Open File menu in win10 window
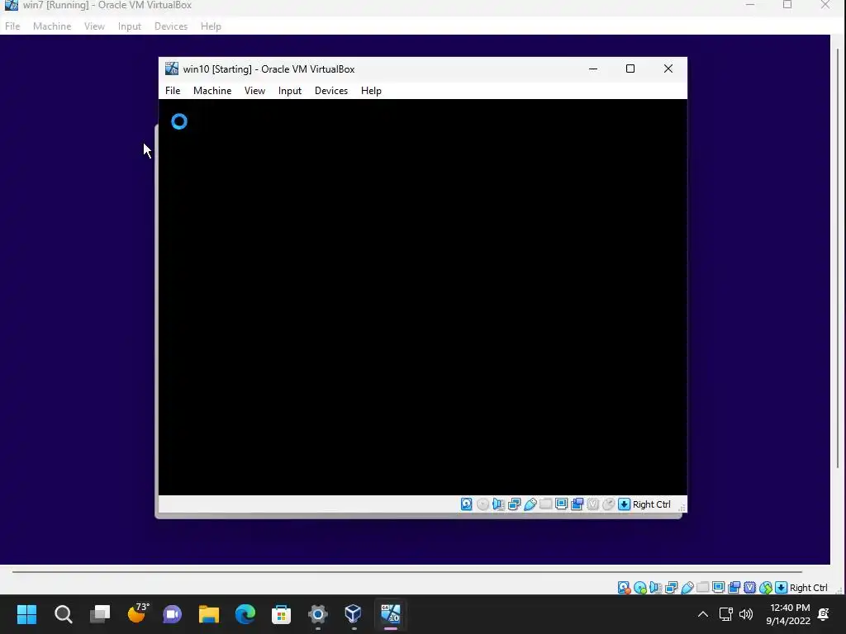Screen dimensions: 846x634 173,91
